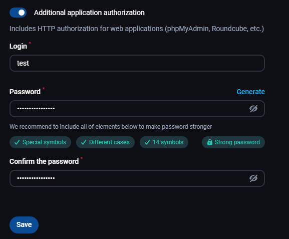Click the checkmark in Special symbols chip

click(x=17, y=142)
